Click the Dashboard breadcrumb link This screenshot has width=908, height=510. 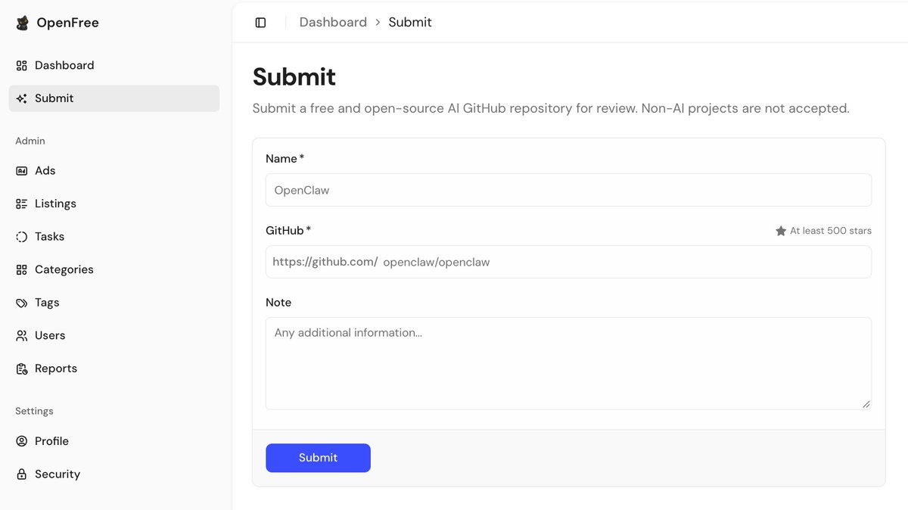(333, 23)
